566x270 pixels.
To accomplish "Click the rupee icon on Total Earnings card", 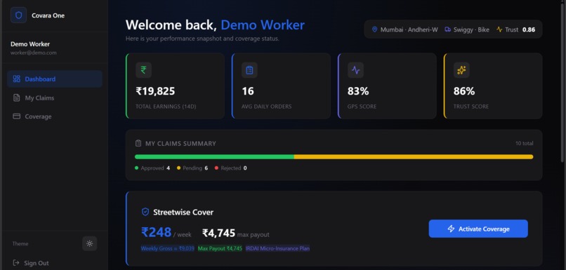I will [143, 70].
